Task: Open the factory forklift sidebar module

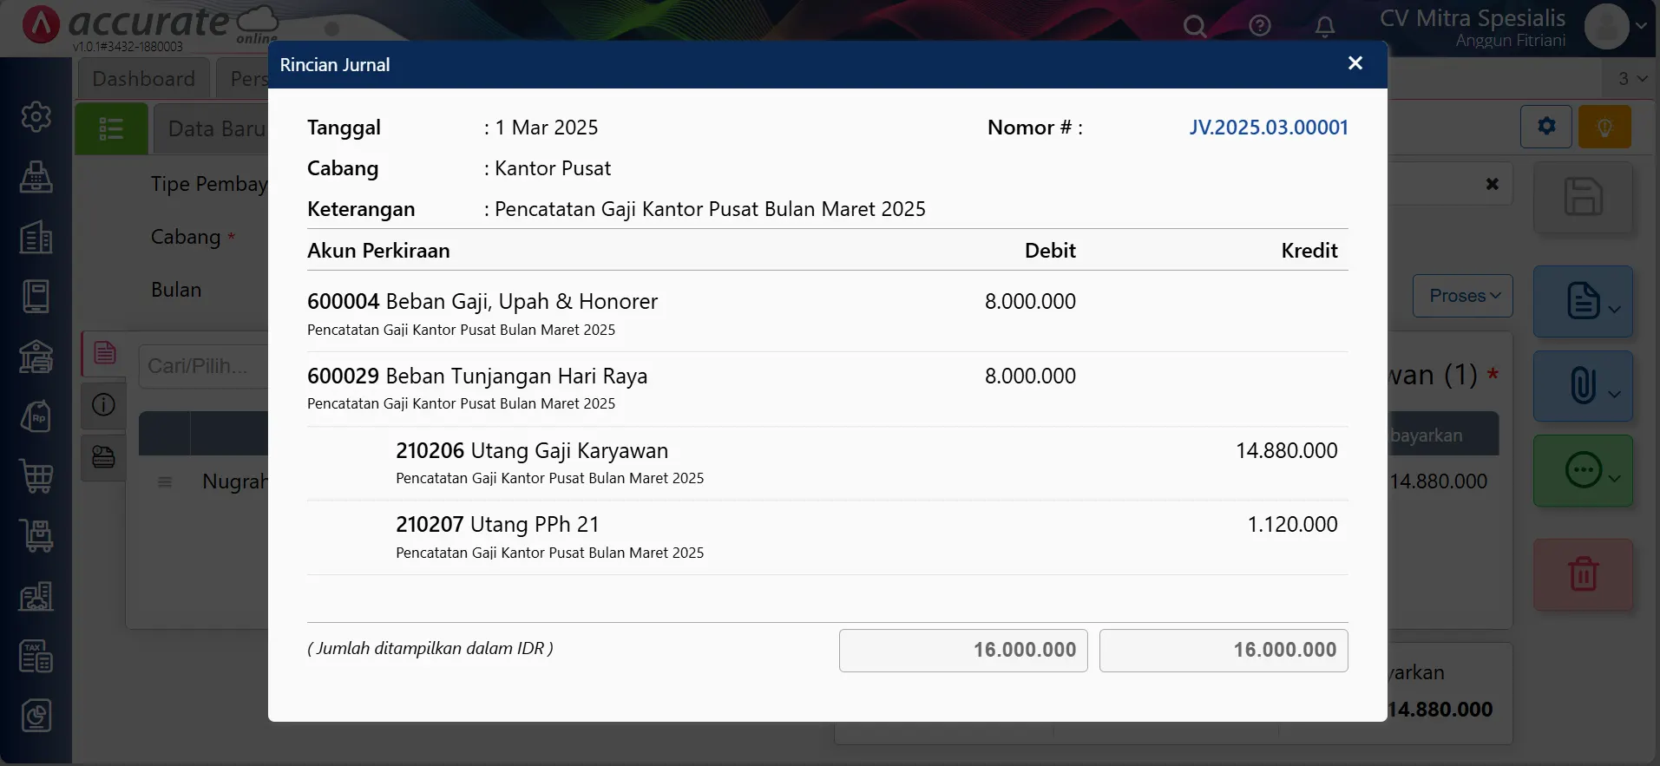Action: [x=36, y=596]
